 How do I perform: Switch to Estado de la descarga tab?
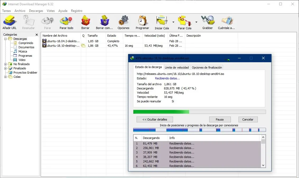pyautogui.click(x=148, y=67)
